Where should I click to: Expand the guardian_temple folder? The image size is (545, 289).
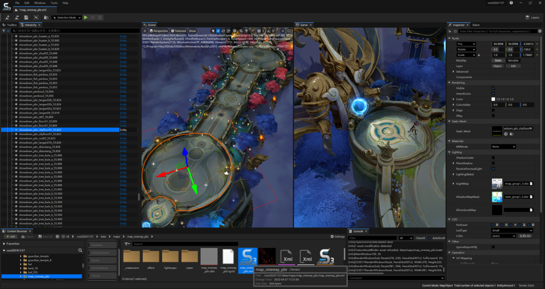click(x=21, y=256)
